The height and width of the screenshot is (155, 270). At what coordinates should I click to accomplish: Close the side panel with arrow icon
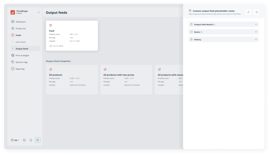click(x=256, y=12)
